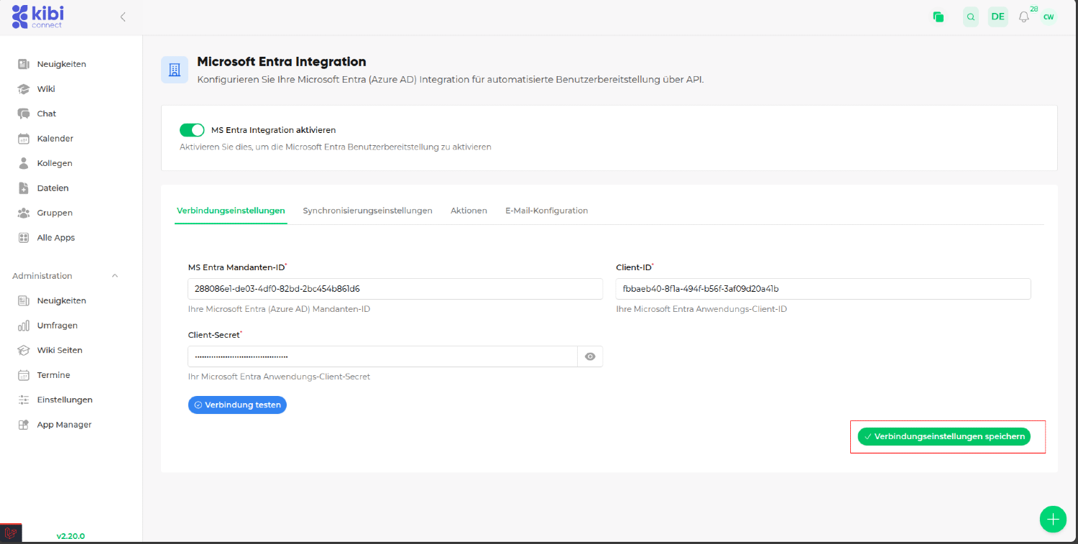Disable the MS Entra Integration toggle

point(192,130)
